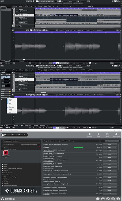The height and width of the screenshot is (201, 122).
Task: Choose Reset All in the context menu
Action: pos(10,111)
